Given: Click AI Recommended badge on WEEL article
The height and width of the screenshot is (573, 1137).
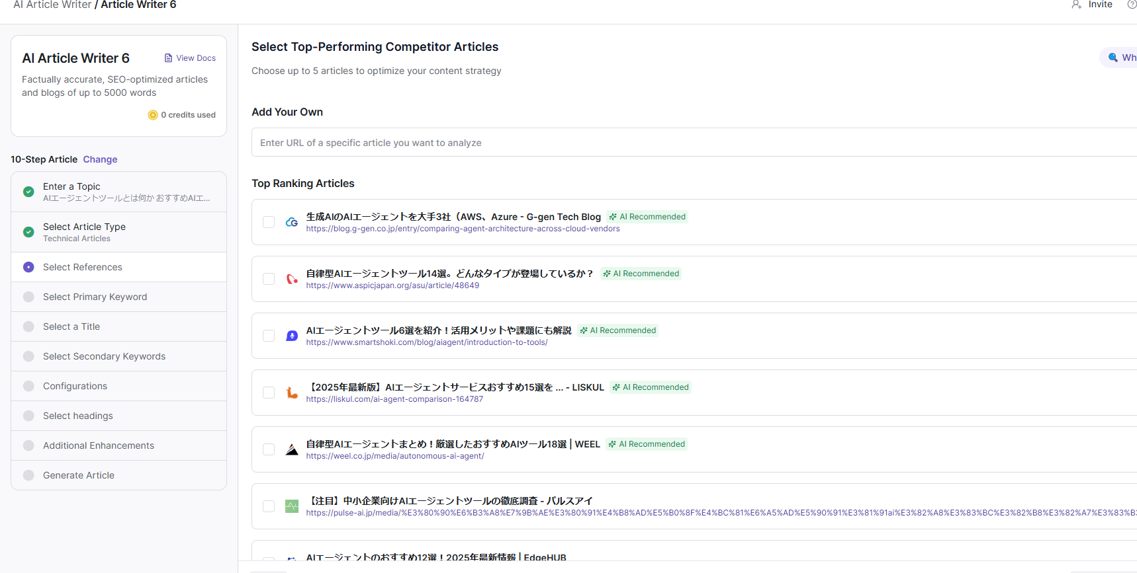Looking at the screenshot, I should pos(647,444).
